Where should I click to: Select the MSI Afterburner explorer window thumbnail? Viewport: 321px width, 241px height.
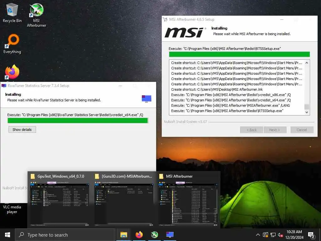[x=188, y=200]
